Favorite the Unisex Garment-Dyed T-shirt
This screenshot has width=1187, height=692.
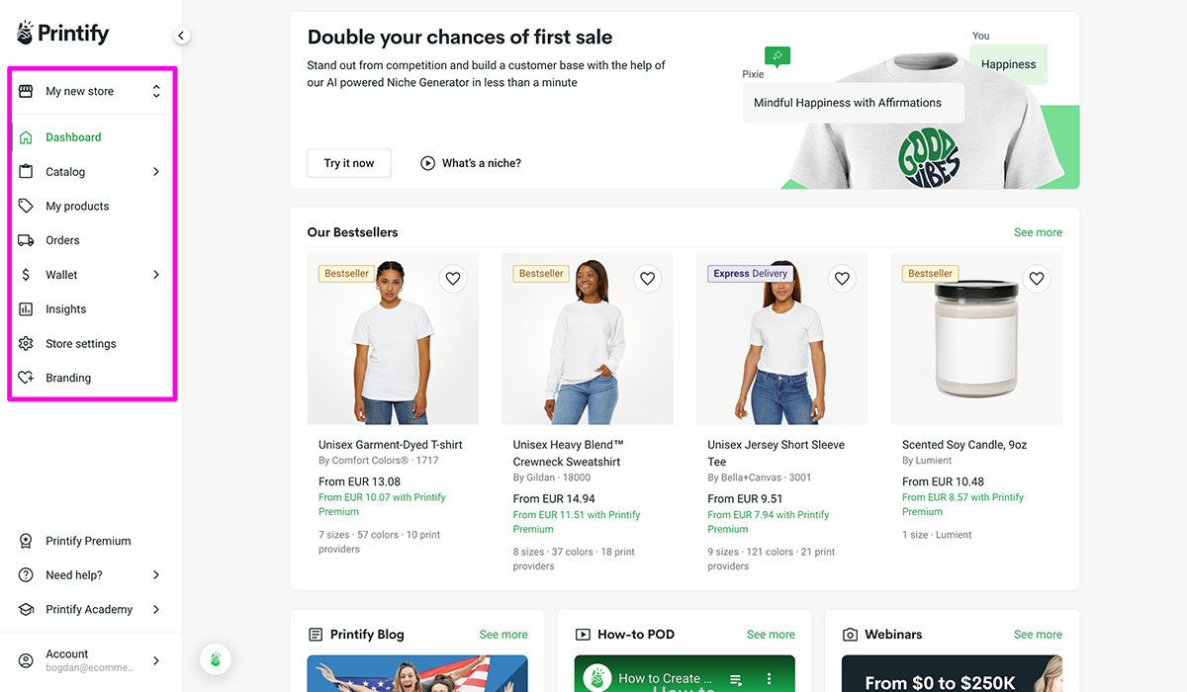pyautogui.click(x=453, y=279)
